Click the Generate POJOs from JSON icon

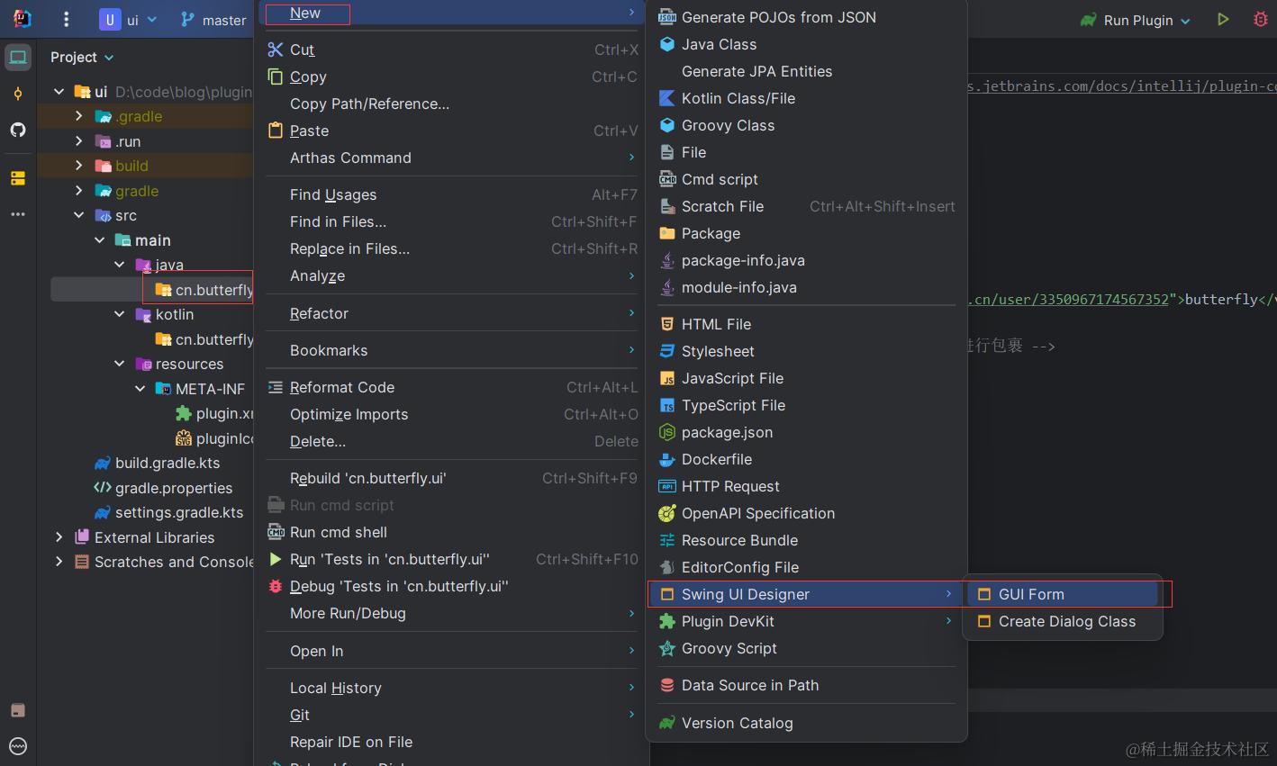tap(667, 17)
